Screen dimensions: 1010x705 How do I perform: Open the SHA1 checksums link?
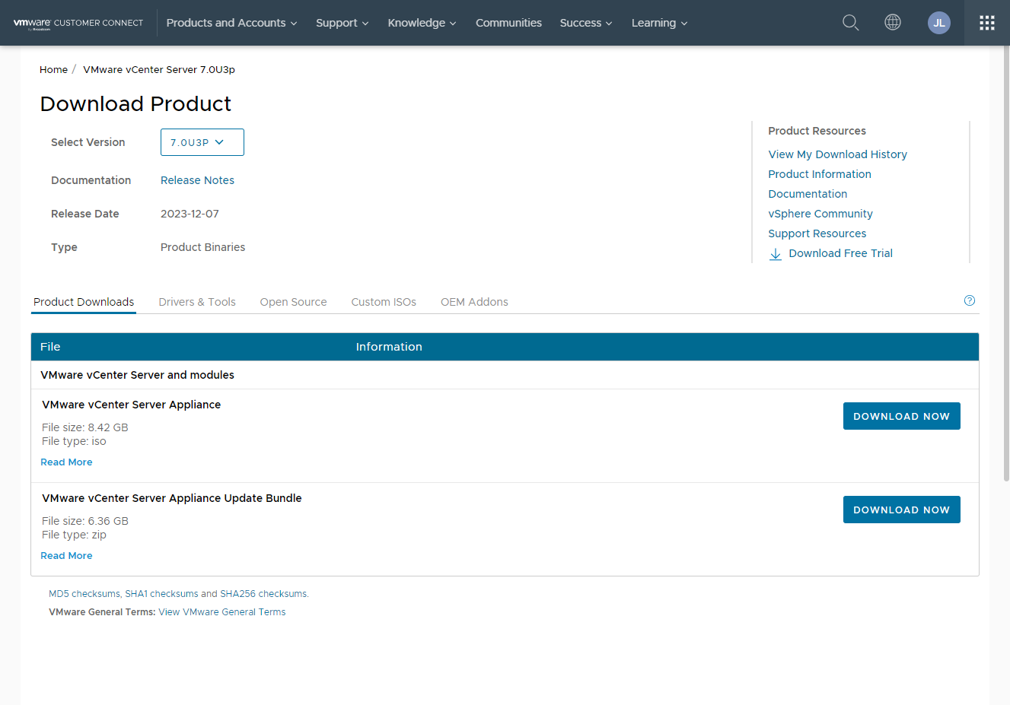161,594
